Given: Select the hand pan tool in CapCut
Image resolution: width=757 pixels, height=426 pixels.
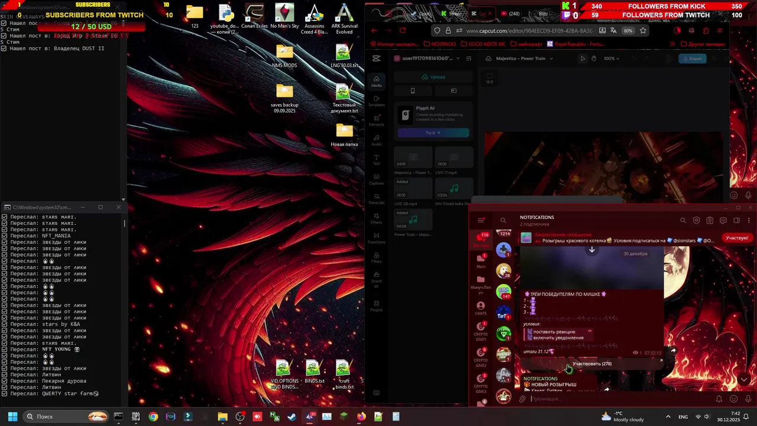Looking at the screenshot, I should 594,58.
